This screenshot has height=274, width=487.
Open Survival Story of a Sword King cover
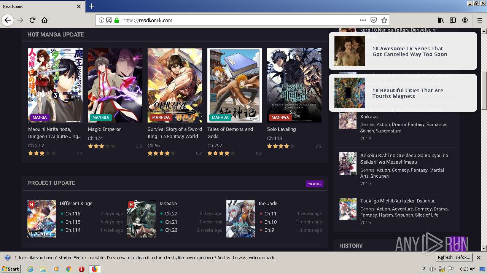point(175,85)
